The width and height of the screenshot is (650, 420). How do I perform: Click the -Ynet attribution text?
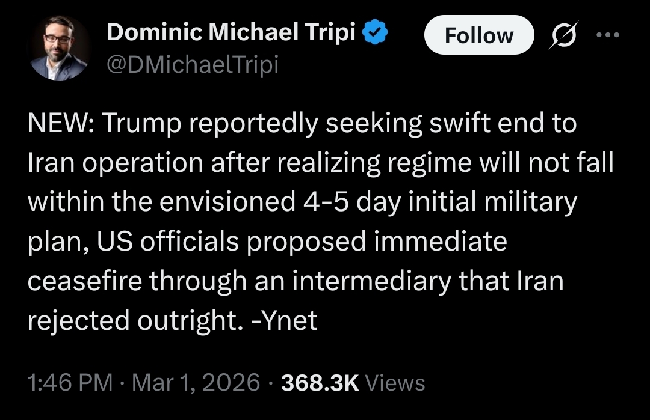click(x=285, y=320)
